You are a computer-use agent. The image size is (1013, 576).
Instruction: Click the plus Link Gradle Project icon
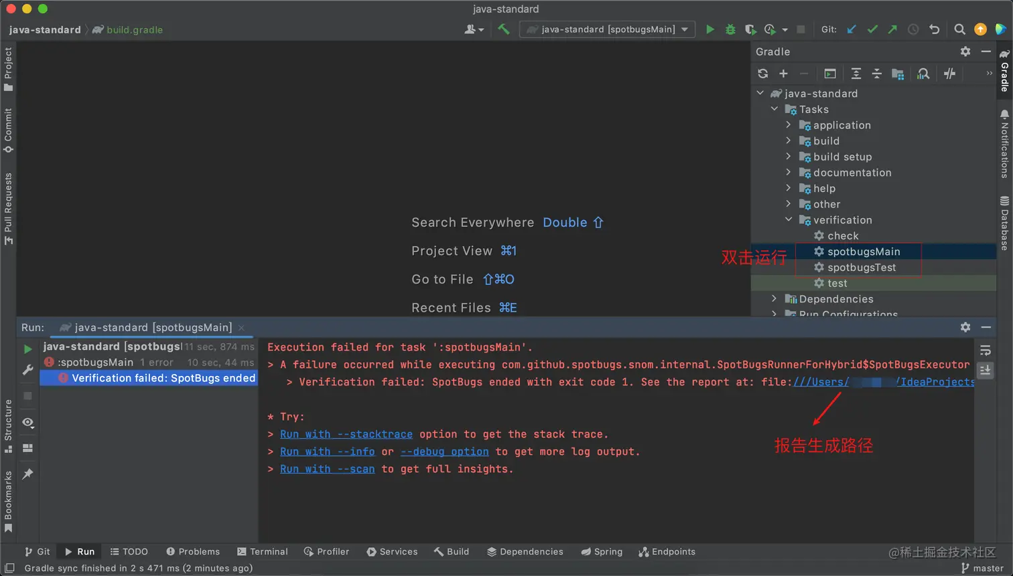click(783, 74)
